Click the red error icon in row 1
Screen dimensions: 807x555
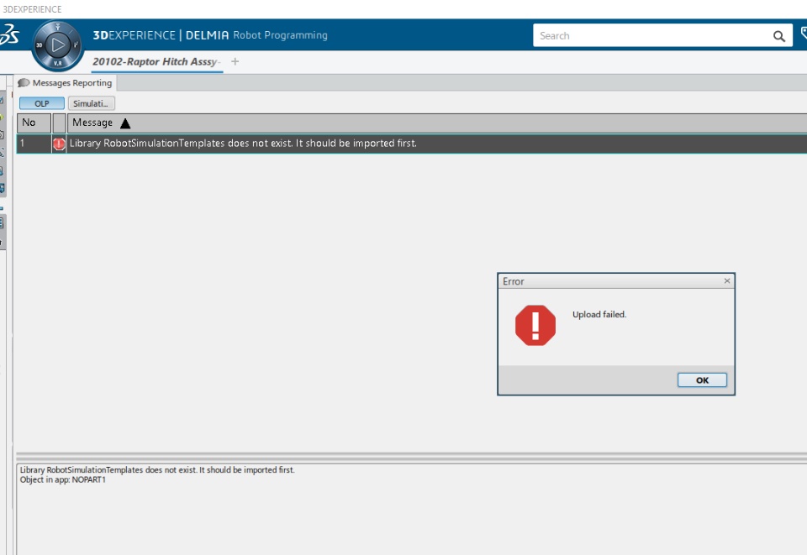(59, 144)
